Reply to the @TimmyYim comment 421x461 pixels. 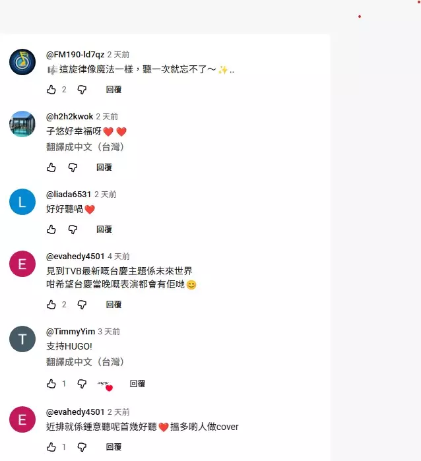pyautogui.click(x=137, y=384)
